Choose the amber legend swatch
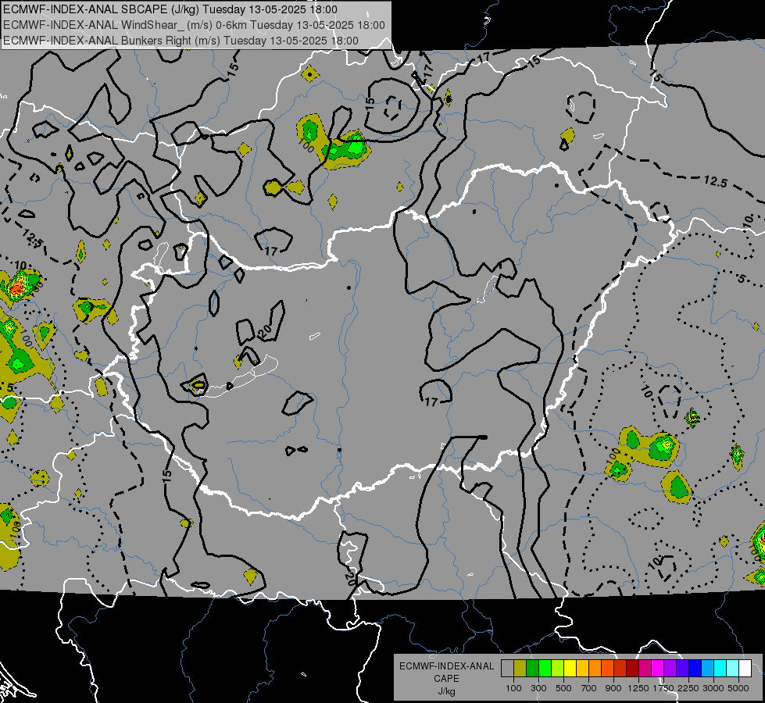765x703 pixels. 582,668
